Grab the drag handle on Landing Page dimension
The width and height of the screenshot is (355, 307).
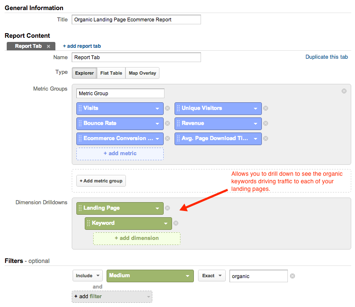[80, 208]
